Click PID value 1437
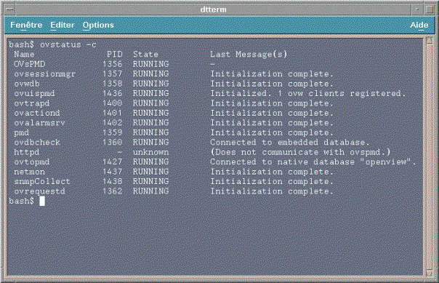 coord(112,172)
